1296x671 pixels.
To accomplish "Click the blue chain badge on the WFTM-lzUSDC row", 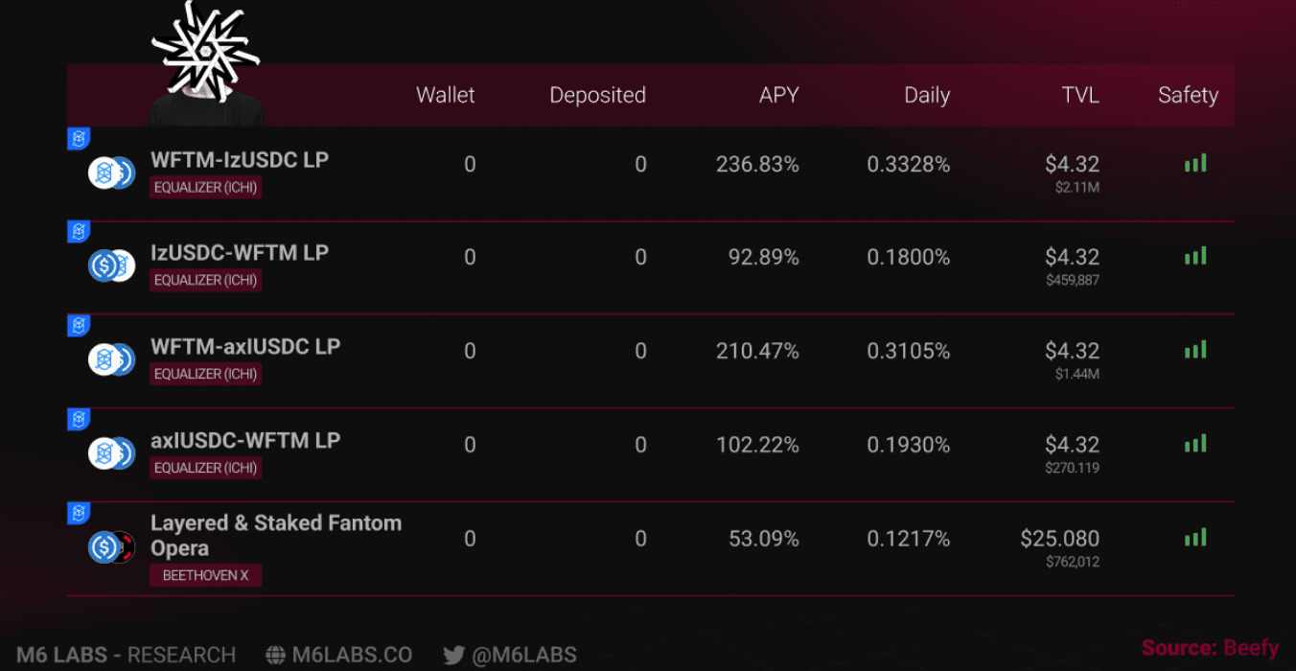I will [79, 139].
